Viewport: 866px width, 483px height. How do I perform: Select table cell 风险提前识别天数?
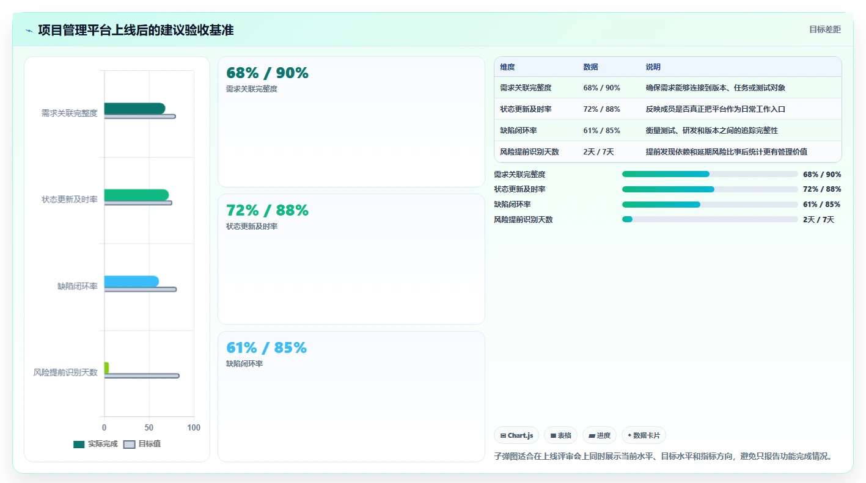coord(529,152)
